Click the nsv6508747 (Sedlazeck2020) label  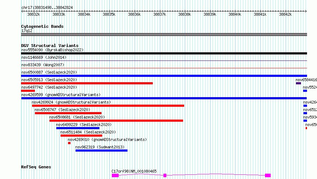pyautogui.click(x=62, y=110)
